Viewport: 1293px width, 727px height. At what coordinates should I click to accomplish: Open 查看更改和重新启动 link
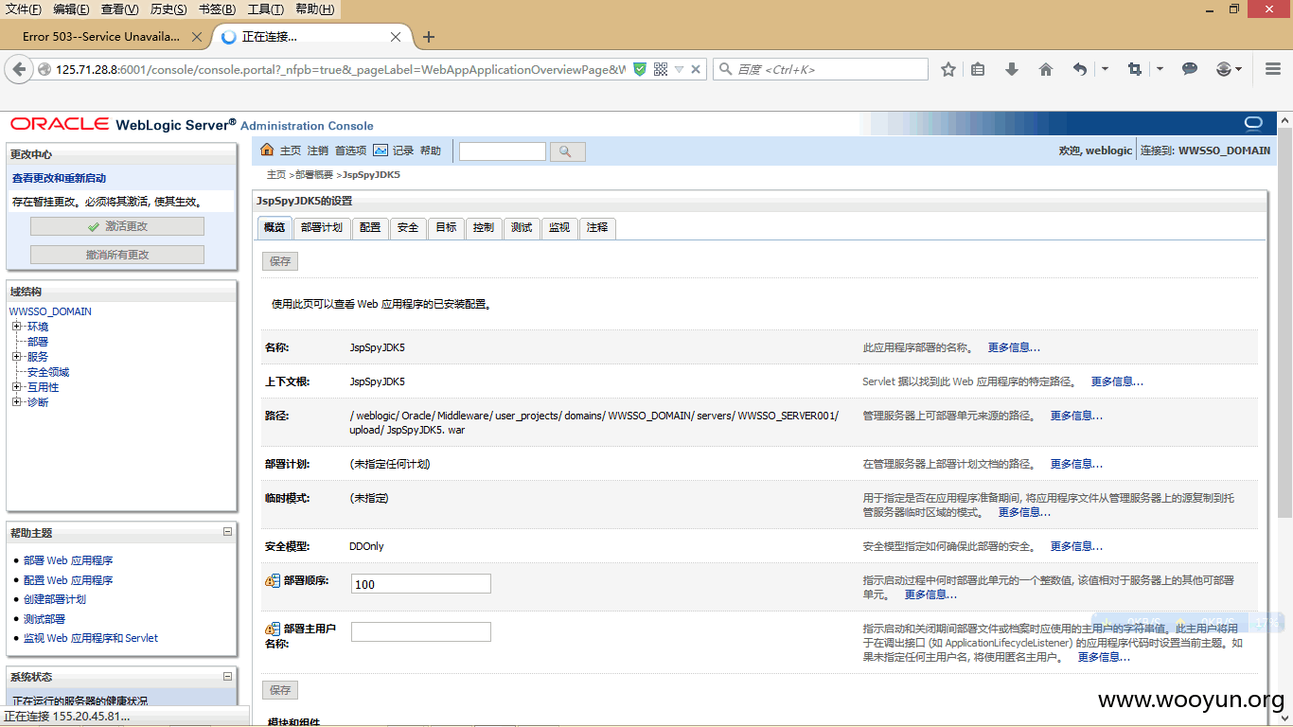59,178
